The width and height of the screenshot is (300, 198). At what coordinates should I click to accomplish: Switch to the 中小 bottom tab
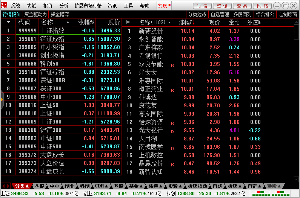(55, 186)
